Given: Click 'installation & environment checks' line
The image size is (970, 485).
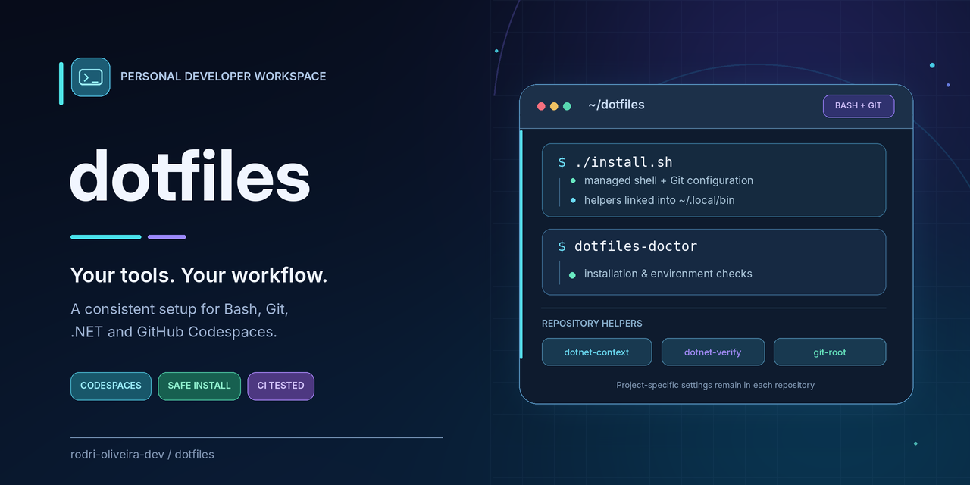Looking at the screenshot, I should click(668, 274).
